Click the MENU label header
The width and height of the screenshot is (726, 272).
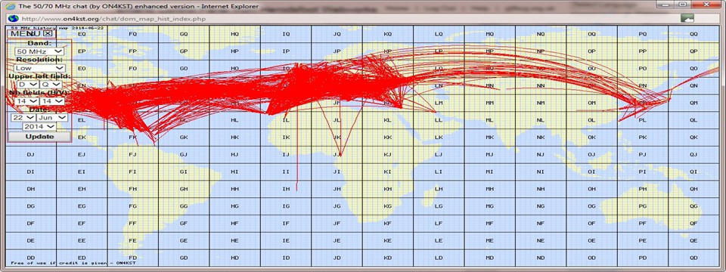[26, 34]
